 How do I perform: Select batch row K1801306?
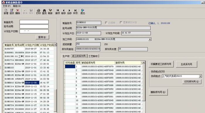pyautogui.click(x=29, y=56)
